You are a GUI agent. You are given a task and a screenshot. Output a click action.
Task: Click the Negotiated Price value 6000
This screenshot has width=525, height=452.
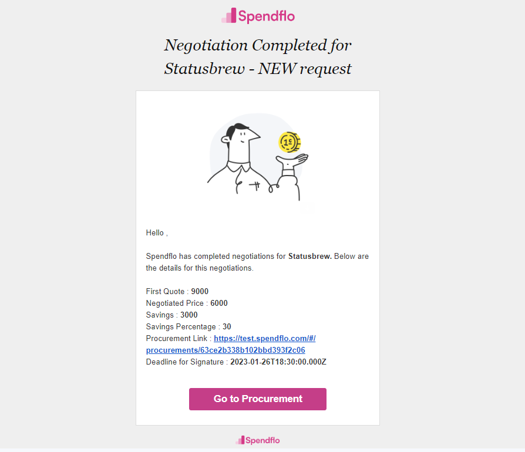click(219, 303)
